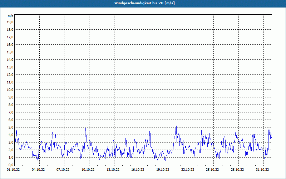Click the y-axis value 10,0

tap(10, 90)
